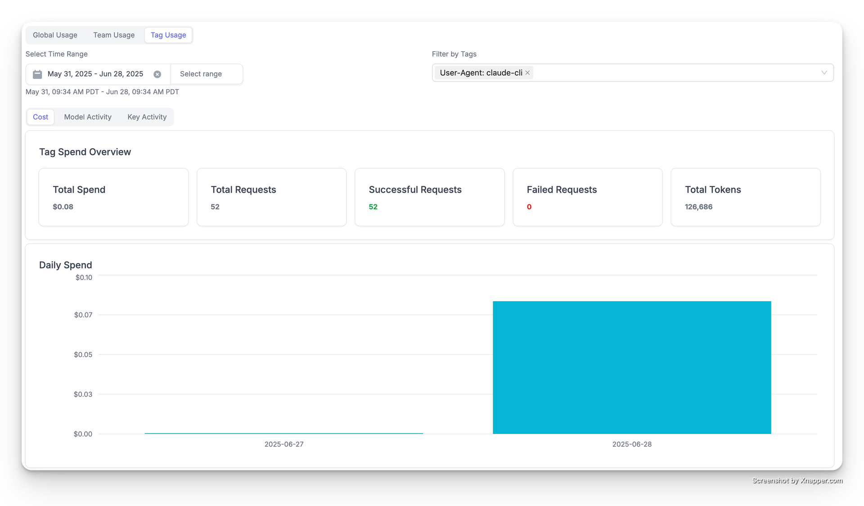This screenshot has height=506, width=864.
Task: Clear the selected time range with the x icon
Action: [157, 74]
